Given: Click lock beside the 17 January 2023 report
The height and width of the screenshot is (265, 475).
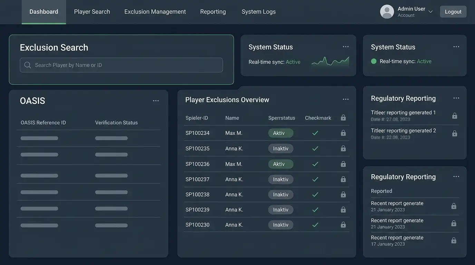Looking at the screenshot, I should click(x=454, y=241).
